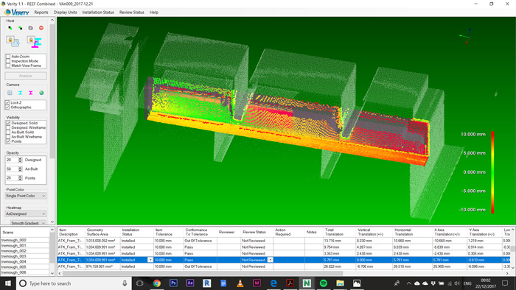516x290 pixels.
Task: Open the Point Color dropdown
Action: click(26, 196)
